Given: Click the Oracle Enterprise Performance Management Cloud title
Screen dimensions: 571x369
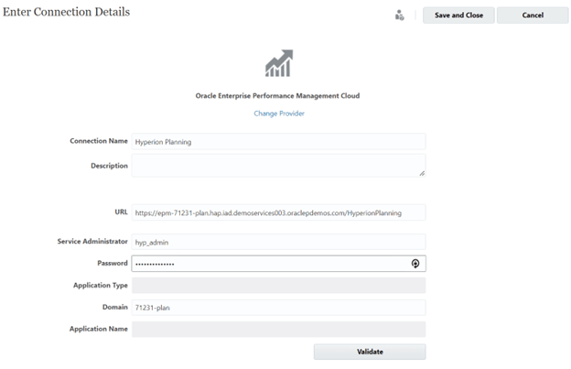Looking at the screenshot, I should click(277, 96).
